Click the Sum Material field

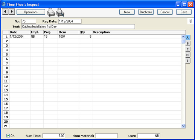coord(107,136)
